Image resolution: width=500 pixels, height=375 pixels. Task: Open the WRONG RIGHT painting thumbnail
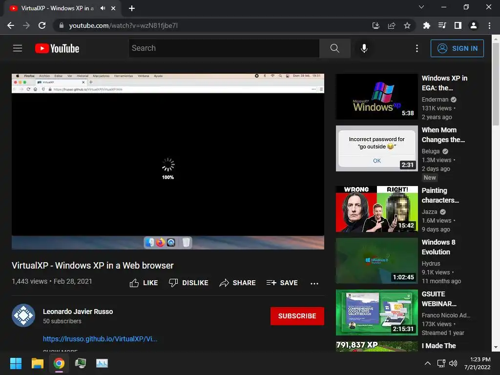(376, 209)
